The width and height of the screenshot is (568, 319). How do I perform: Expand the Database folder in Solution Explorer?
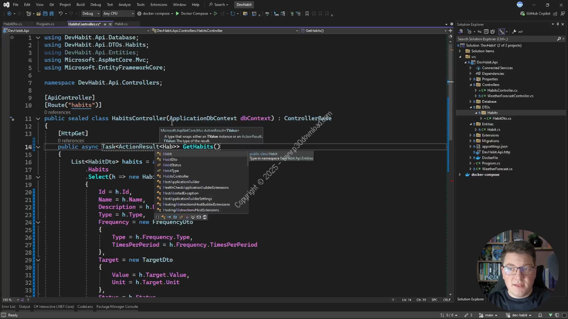coord(471,101)
